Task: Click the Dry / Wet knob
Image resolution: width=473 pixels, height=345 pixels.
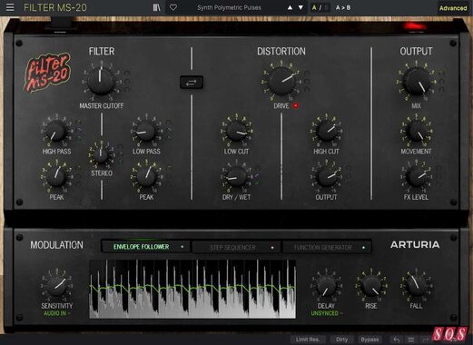Action: click(236, 176)
